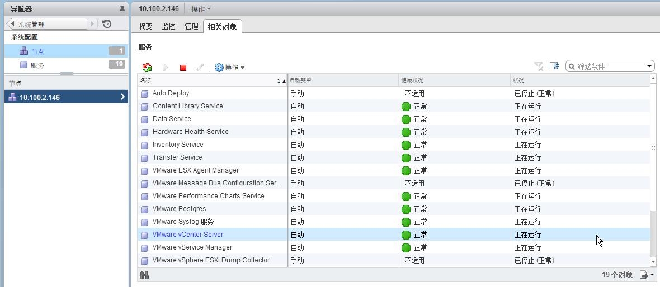The width and height of the screenshot is (660, 287).
Task: Click the edit startup type pencil icon
Action: point(200,67)
